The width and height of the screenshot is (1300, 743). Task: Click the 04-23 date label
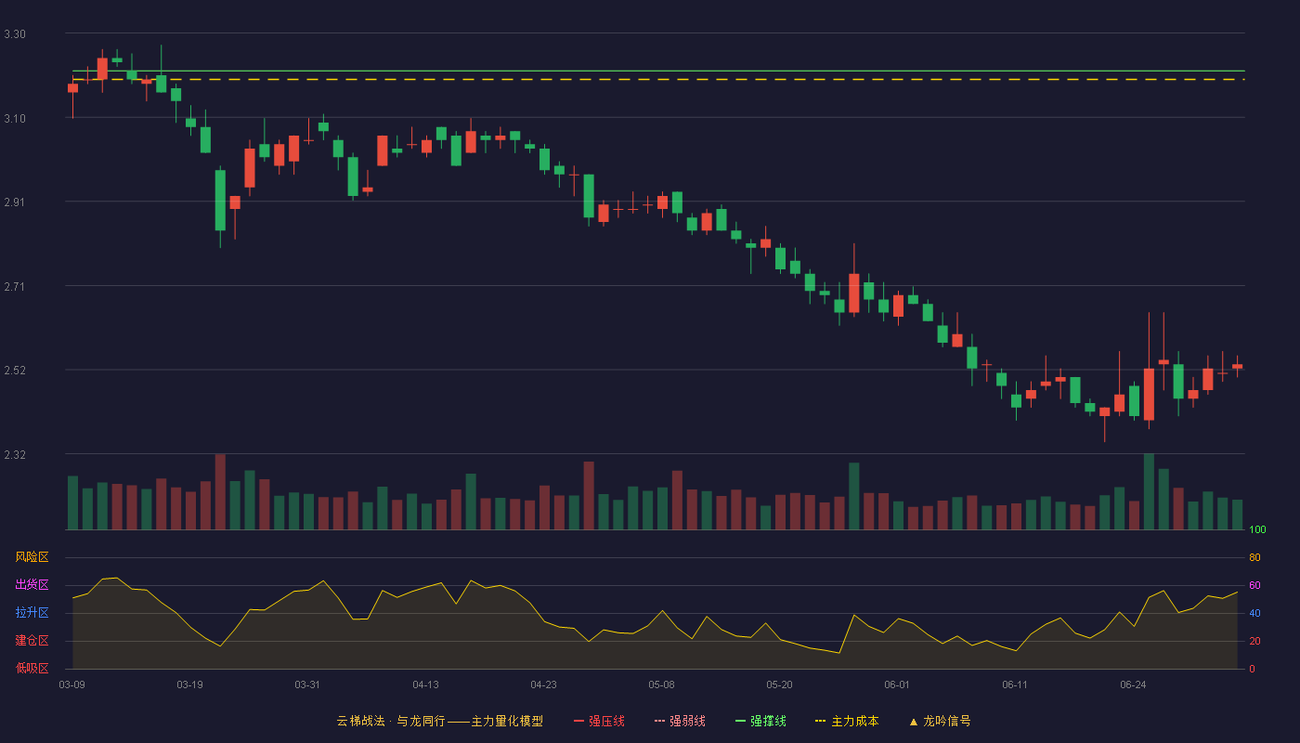coord(543,684)
